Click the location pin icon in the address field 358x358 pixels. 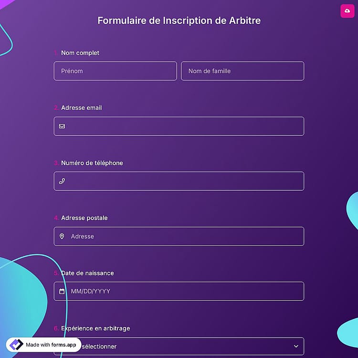tap(62, 236)
